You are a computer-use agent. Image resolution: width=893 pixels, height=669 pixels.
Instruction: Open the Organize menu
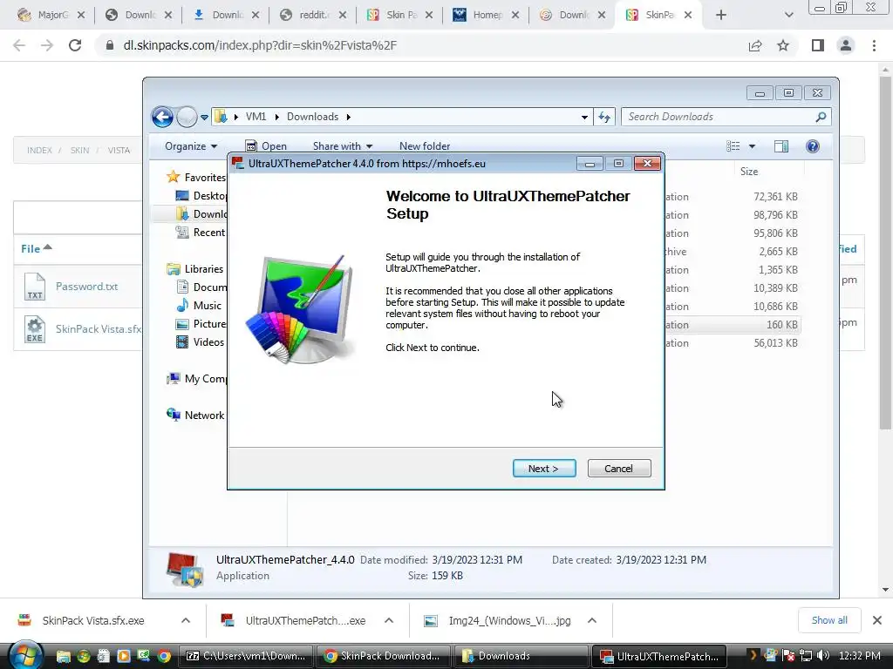click(x=191, y=146)
